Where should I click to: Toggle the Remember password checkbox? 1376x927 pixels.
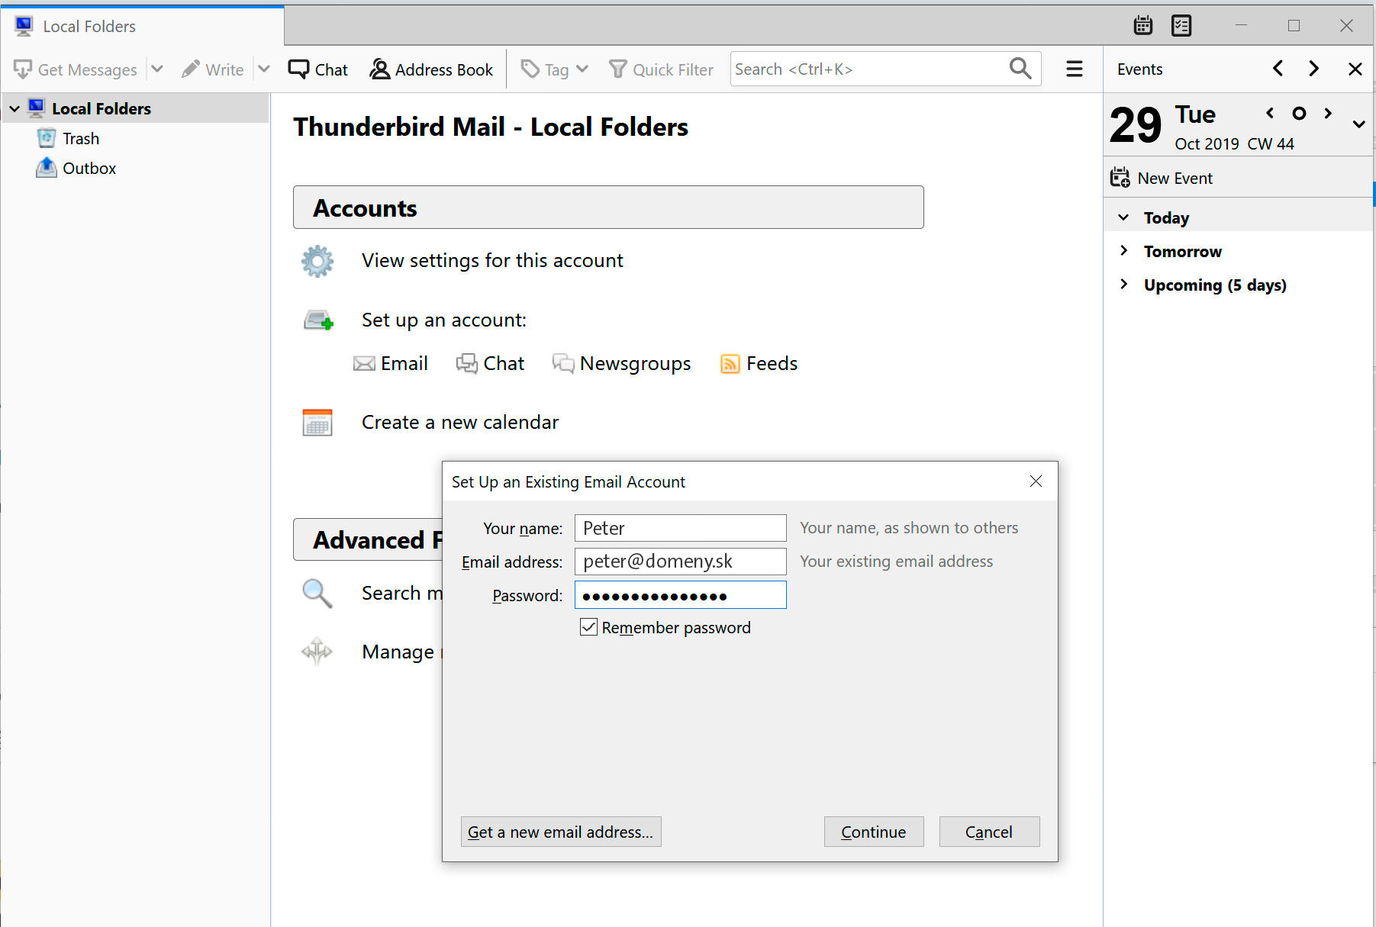[x=588, y=627]
